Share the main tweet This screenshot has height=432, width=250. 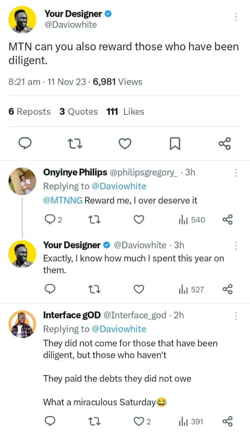tap(225, 143)
